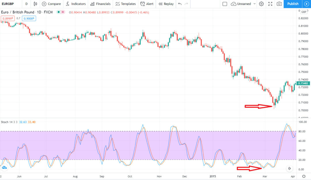This screenshot has width=311, height=180.
Task: Collapse the Stoch panel with double chevron
Action: [x=289, y=169]
